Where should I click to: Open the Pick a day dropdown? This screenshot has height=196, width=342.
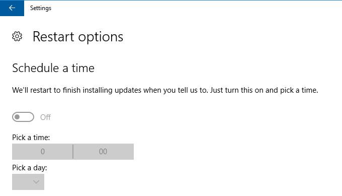point(28,182)
